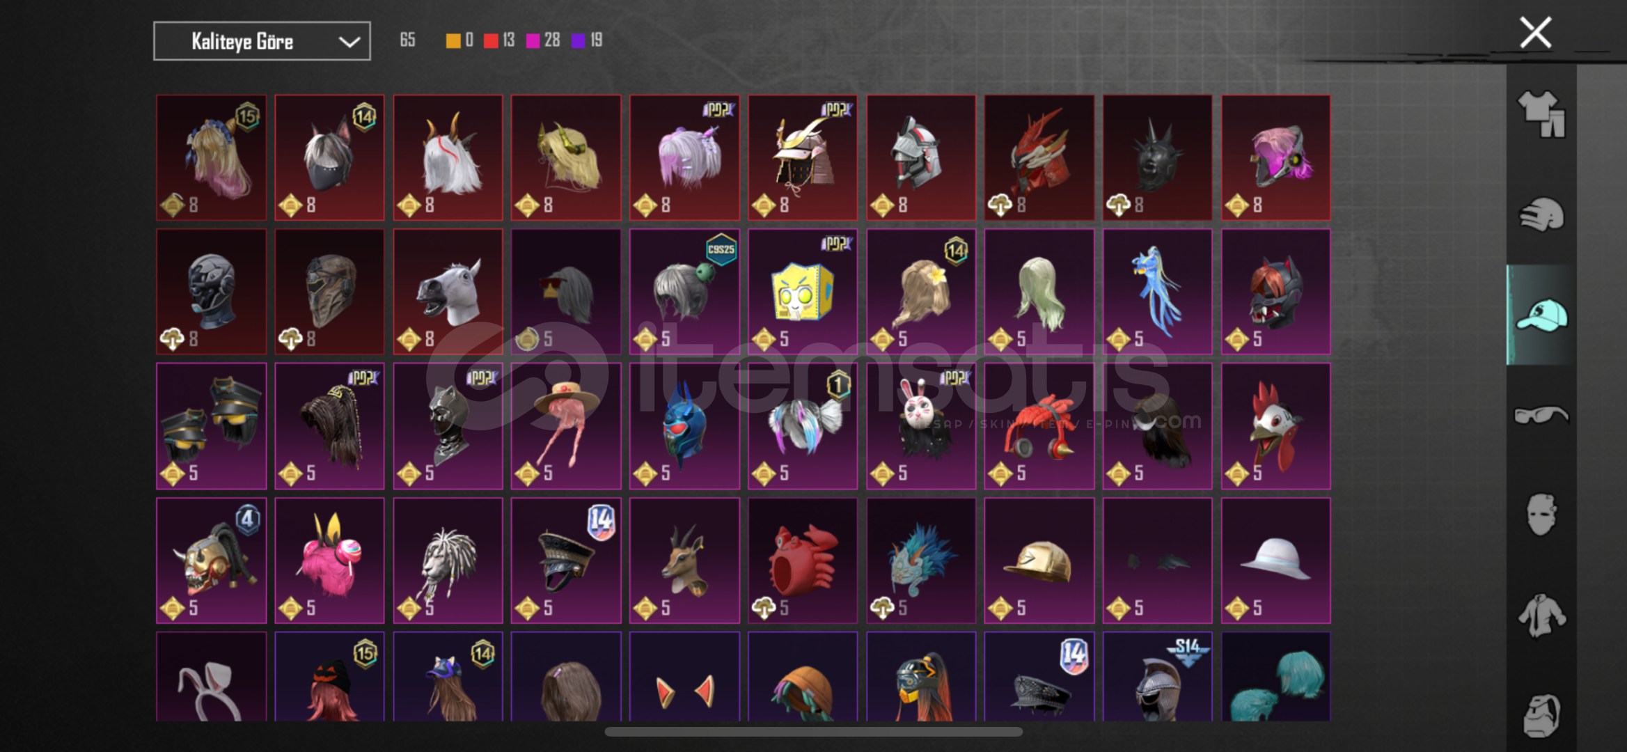
Task: Filter by the orange quality swatch
Action: (459, 40)
